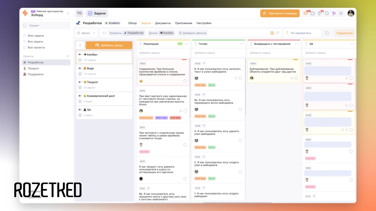Open Все проекты in the sidebar
The height and width of the screenshot is (211, 376).
(x=36, y=48)
